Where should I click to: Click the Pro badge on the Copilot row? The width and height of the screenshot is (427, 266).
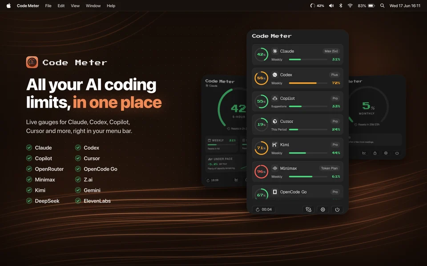coord(335,98)
